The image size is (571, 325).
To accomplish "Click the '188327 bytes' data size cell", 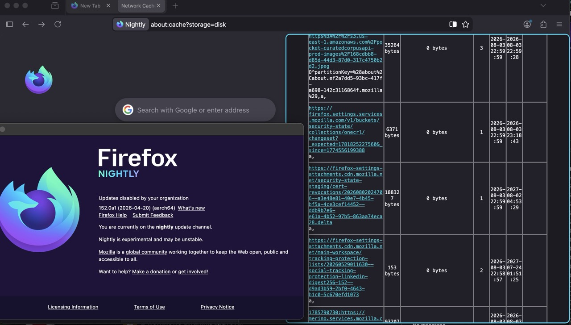I will 392,198.
